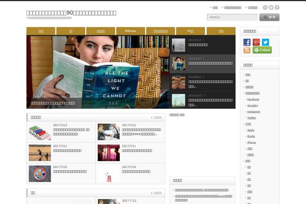This screenshot has width=306, height=204.
Task: Open the Google+ category link
Action: coord(252,106)
